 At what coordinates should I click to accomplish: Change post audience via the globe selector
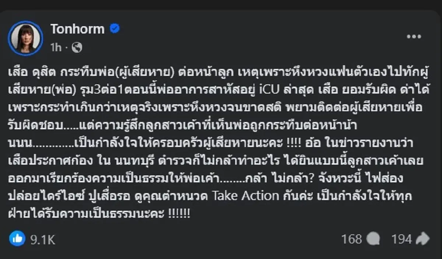coord(77,48)
